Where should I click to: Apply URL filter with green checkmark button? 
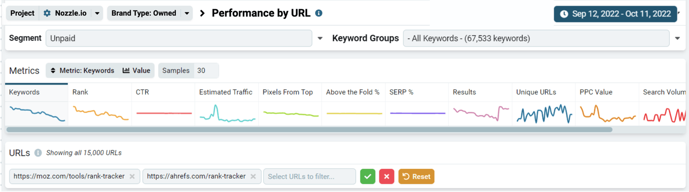pyautogui.click(x=368, y=177)
